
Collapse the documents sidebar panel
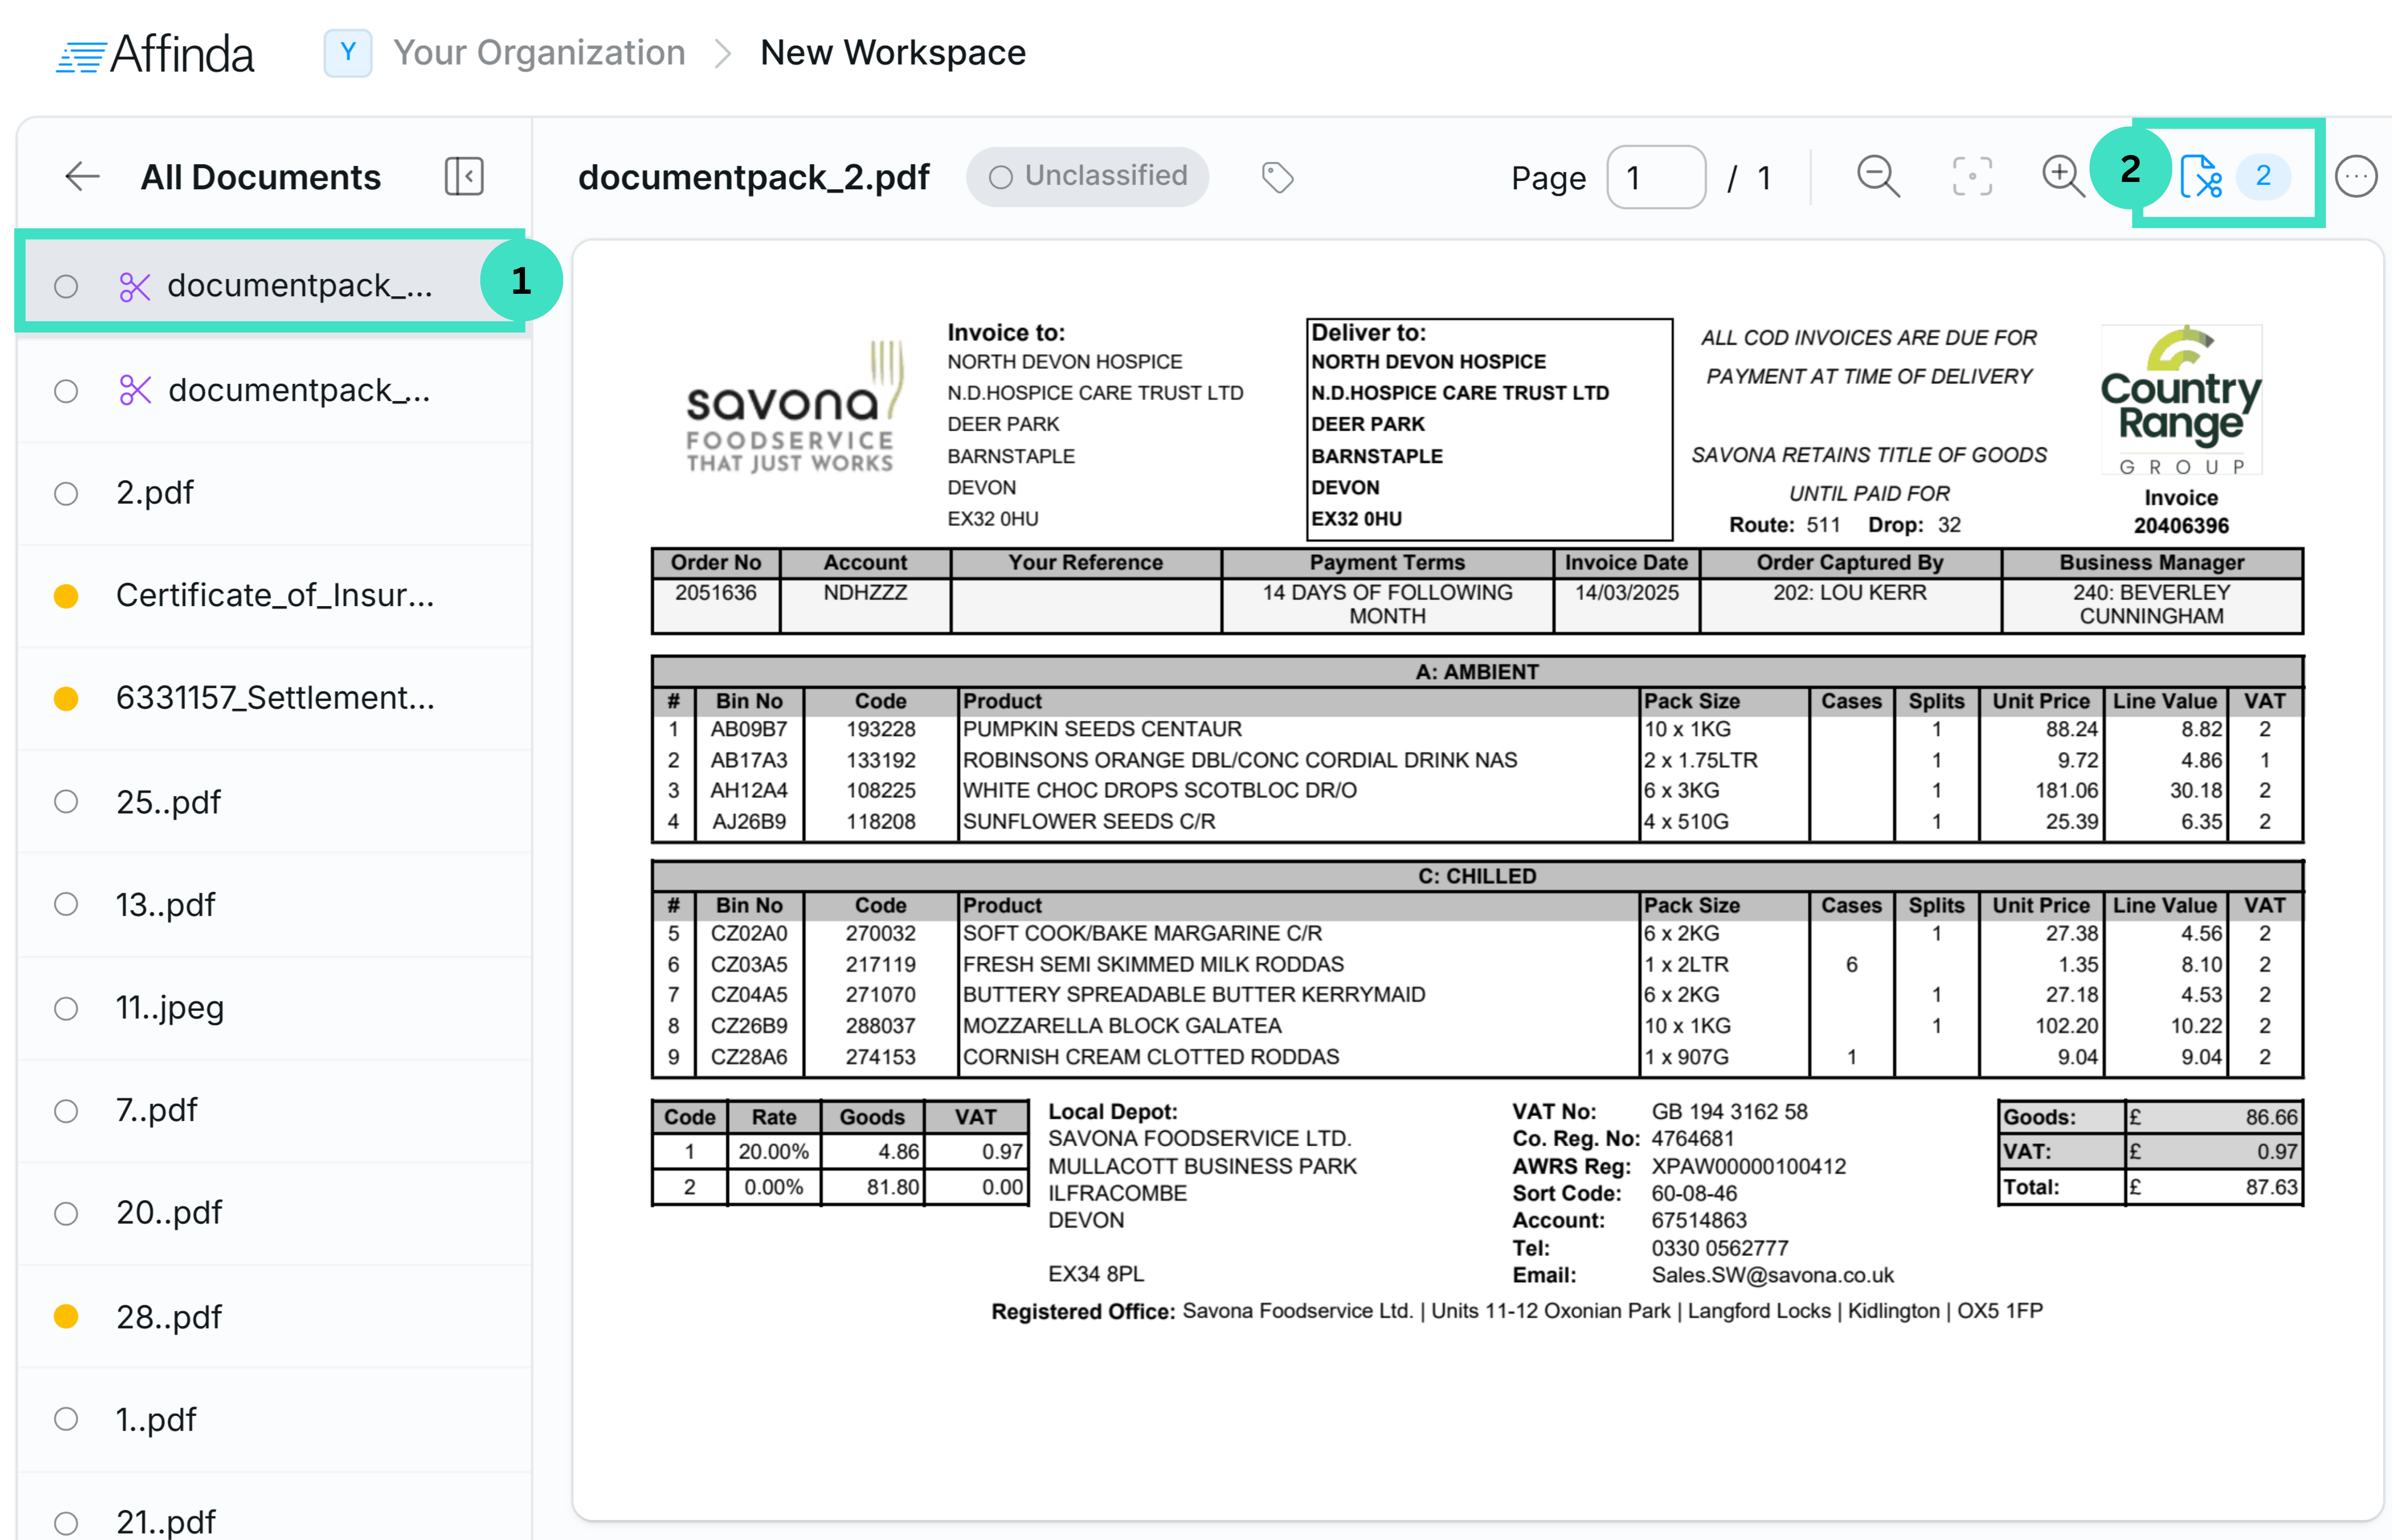(463, 176)
